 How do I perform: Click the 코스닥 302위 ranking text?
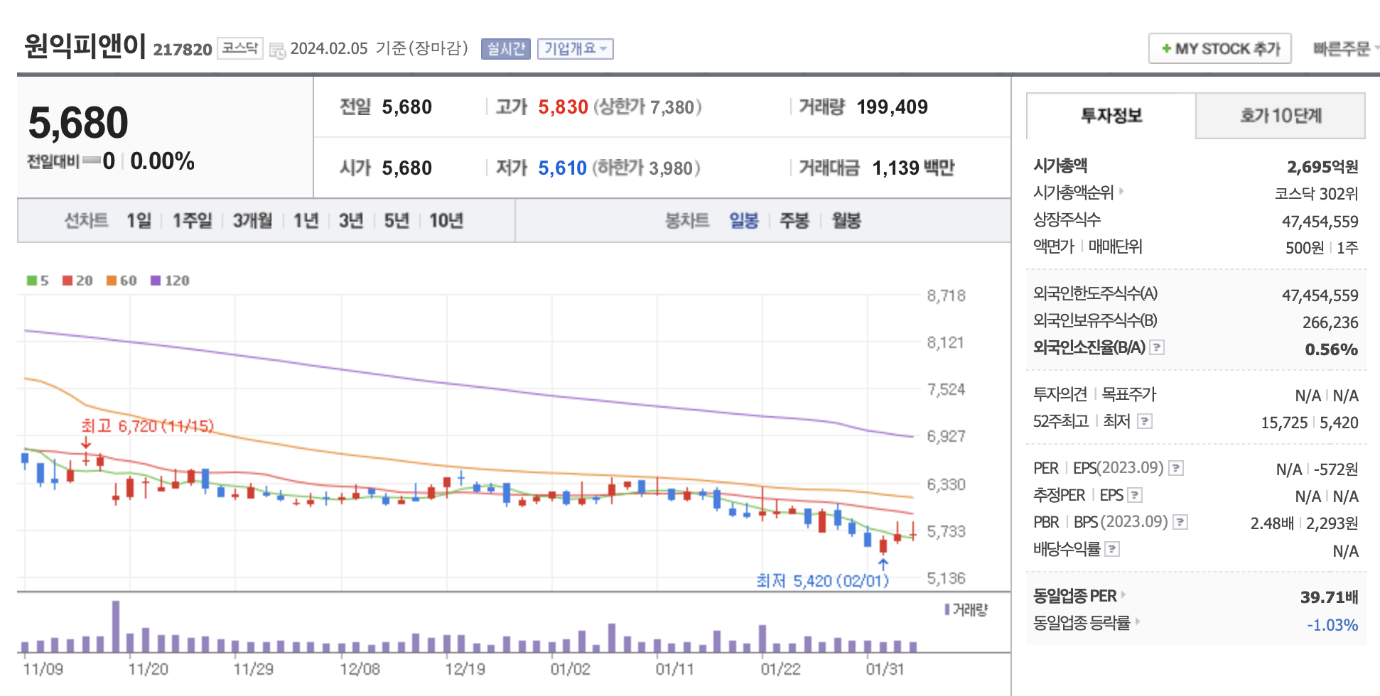[1316, 194]
